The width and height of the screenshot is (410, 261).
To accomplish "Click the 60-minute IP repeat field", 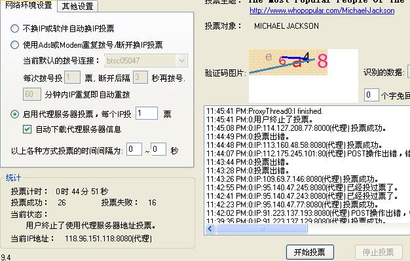I will [x=32, y=94].
